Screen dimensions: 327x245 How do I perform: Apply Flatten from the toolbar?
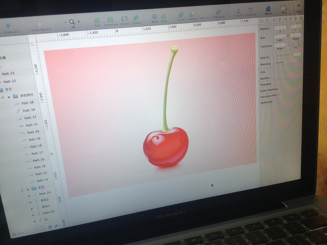click(136, 18)
